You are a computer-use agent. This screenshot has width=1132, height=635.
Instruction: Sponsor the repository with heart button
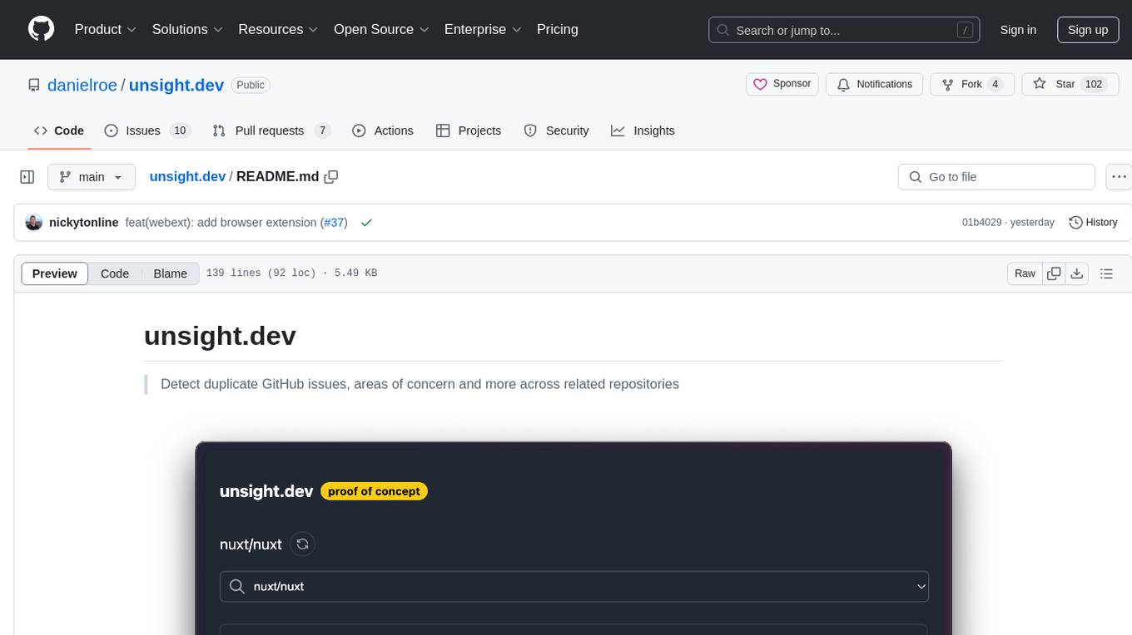(782, 84)
